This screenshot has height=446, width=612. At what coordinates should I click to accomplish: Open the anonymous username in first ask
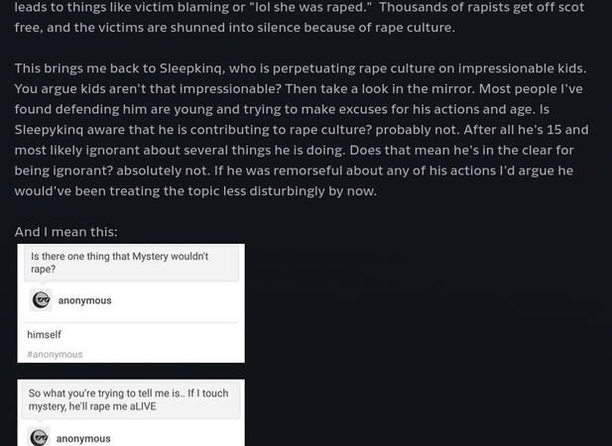coord(84,300)
